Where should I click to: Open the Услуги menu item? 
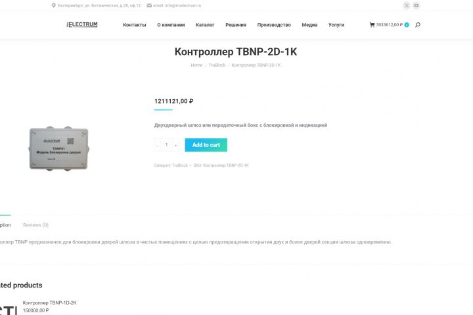[x=336, y=25]
